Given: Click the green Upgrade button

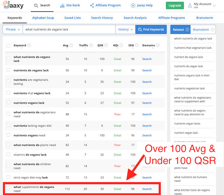Looking at the screenshot, I should (x=175, y=6).
